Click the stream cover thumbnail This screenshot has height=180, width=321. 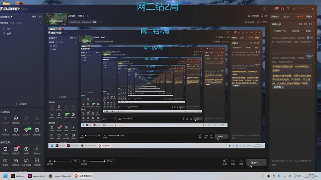pyautogui.click(x=56, y=19)
